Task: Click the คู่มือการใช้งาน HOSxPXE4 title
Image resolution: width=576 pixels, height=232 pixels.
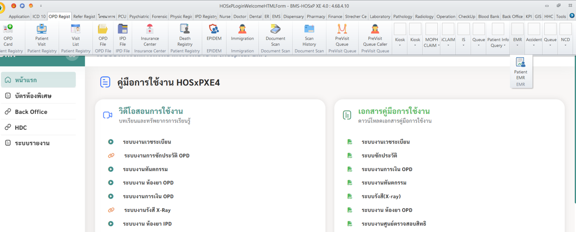Action: pyautogui.click(x=168, y=82)
